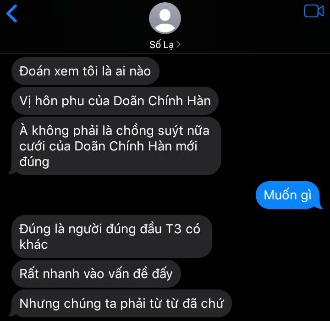This screenshot has height=321, width=330.
Task: Click the word 'Đoán' in the first message
Action: [x=34, y=71]
